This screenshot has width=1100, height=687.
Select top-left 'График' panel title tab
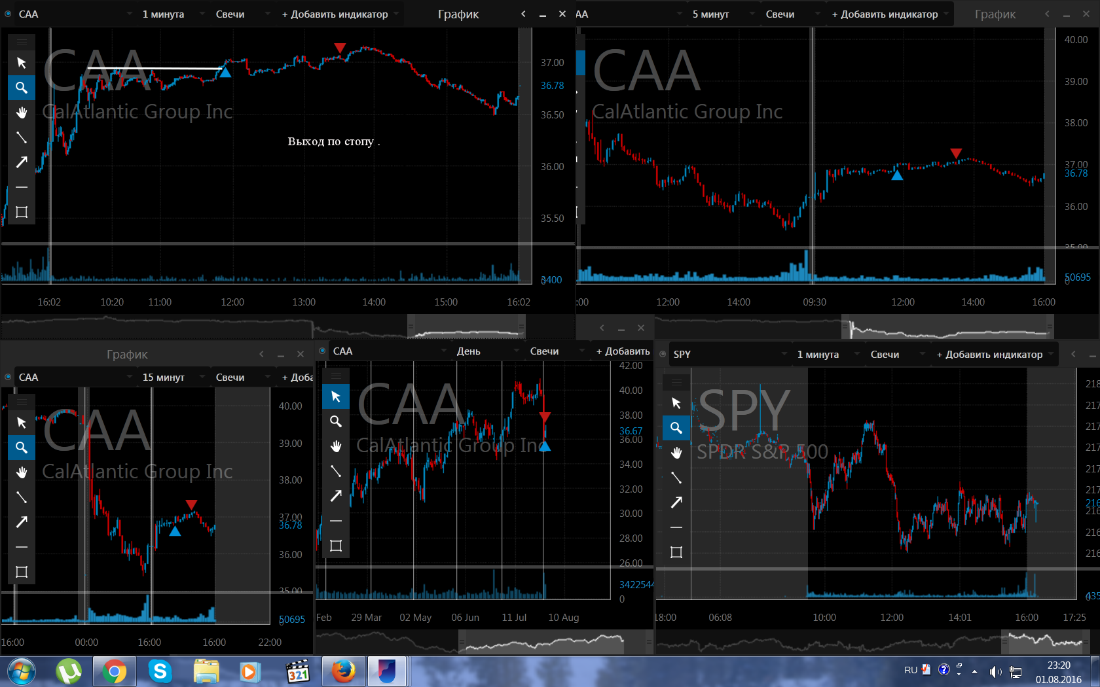point(458,14)
